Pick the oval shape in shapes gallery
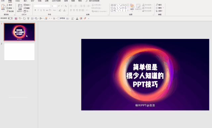212x128 pixels. pos(125,5)
